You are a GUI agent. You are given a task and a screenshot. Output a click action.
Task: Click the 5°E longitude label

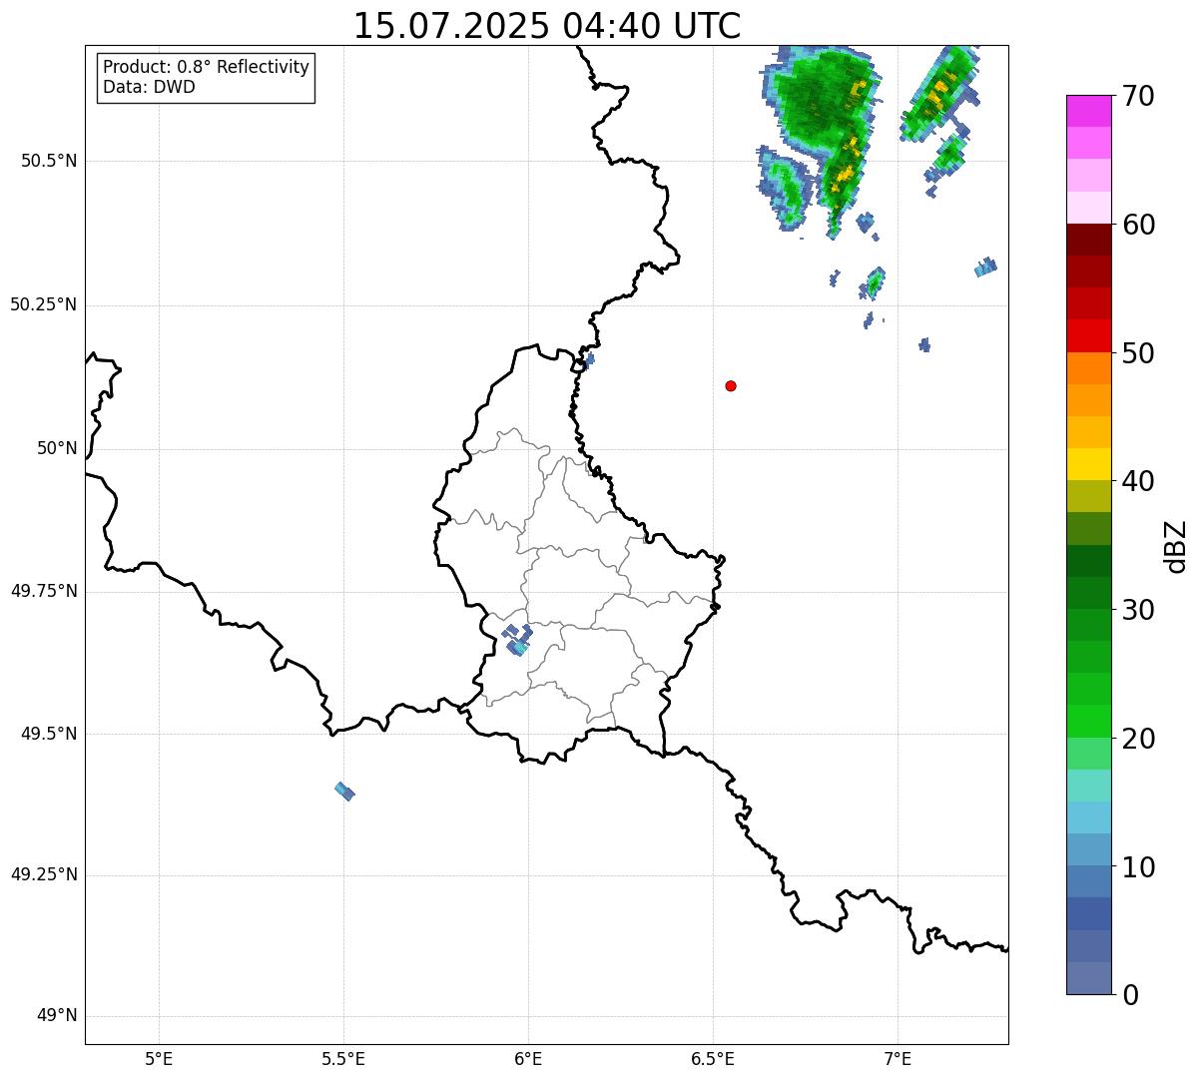tap(159, 1059)
